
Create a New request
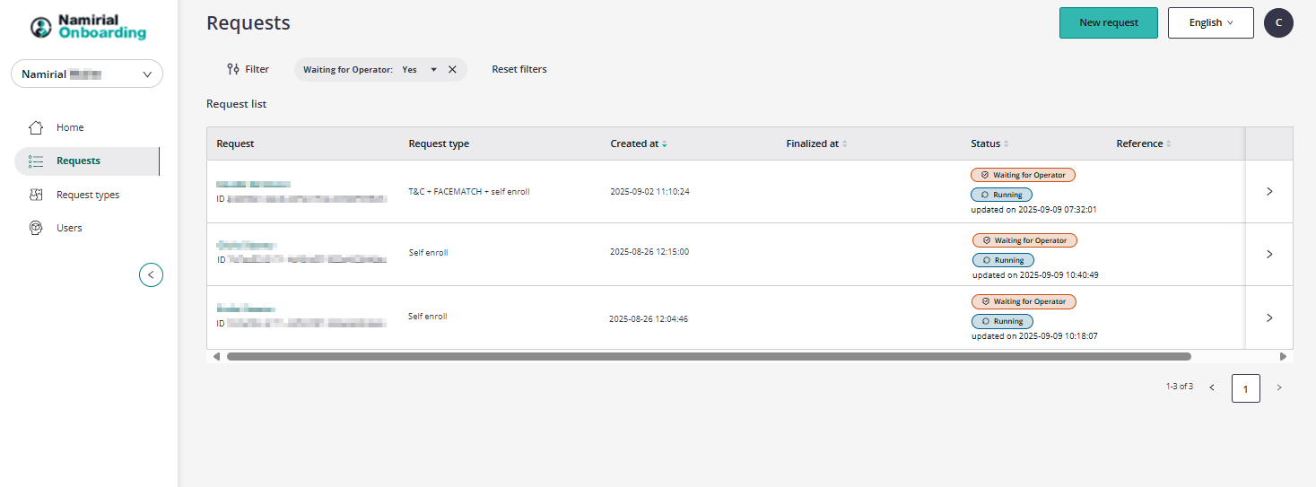[x=1108, y=22]
